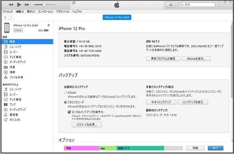Toggle ローカルバックアップを暗号化 checkbox
234x154 pixels.
(69, 112)
